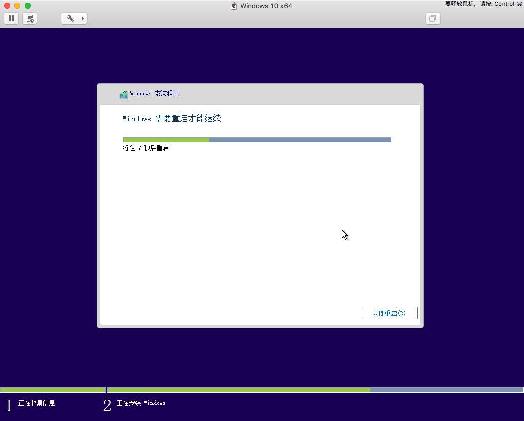This screenshot has height=421, width=524.
Task: Click the release mouse hint text
Action: [484, 4]
